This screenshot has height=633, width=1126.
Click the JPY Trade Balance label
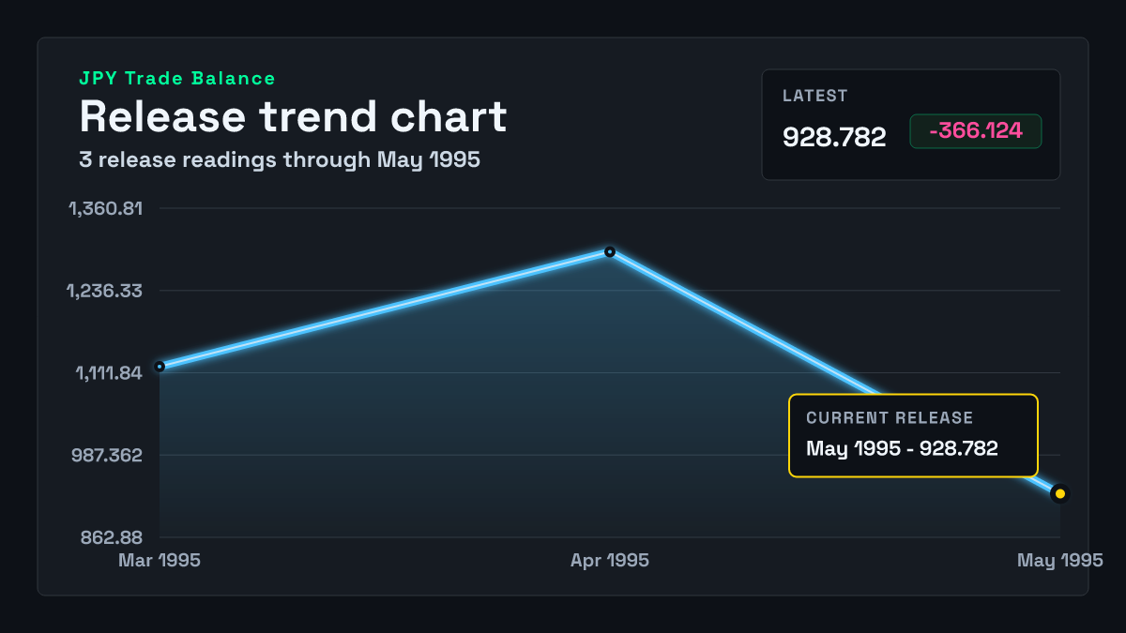[x=177, y=79]
